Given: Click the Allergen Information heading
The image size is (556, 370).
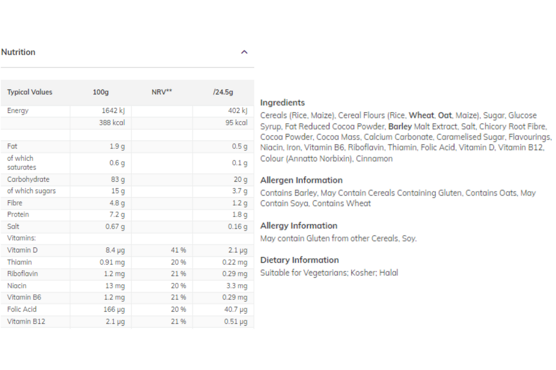Looking at the screenshot, I should 301,180.
